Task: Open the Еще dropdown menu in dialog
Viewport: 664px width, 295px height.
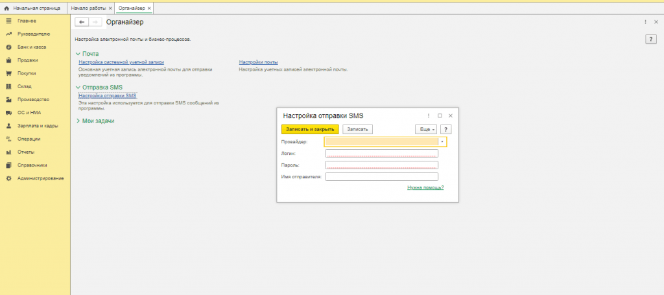Action: [426, 129]
